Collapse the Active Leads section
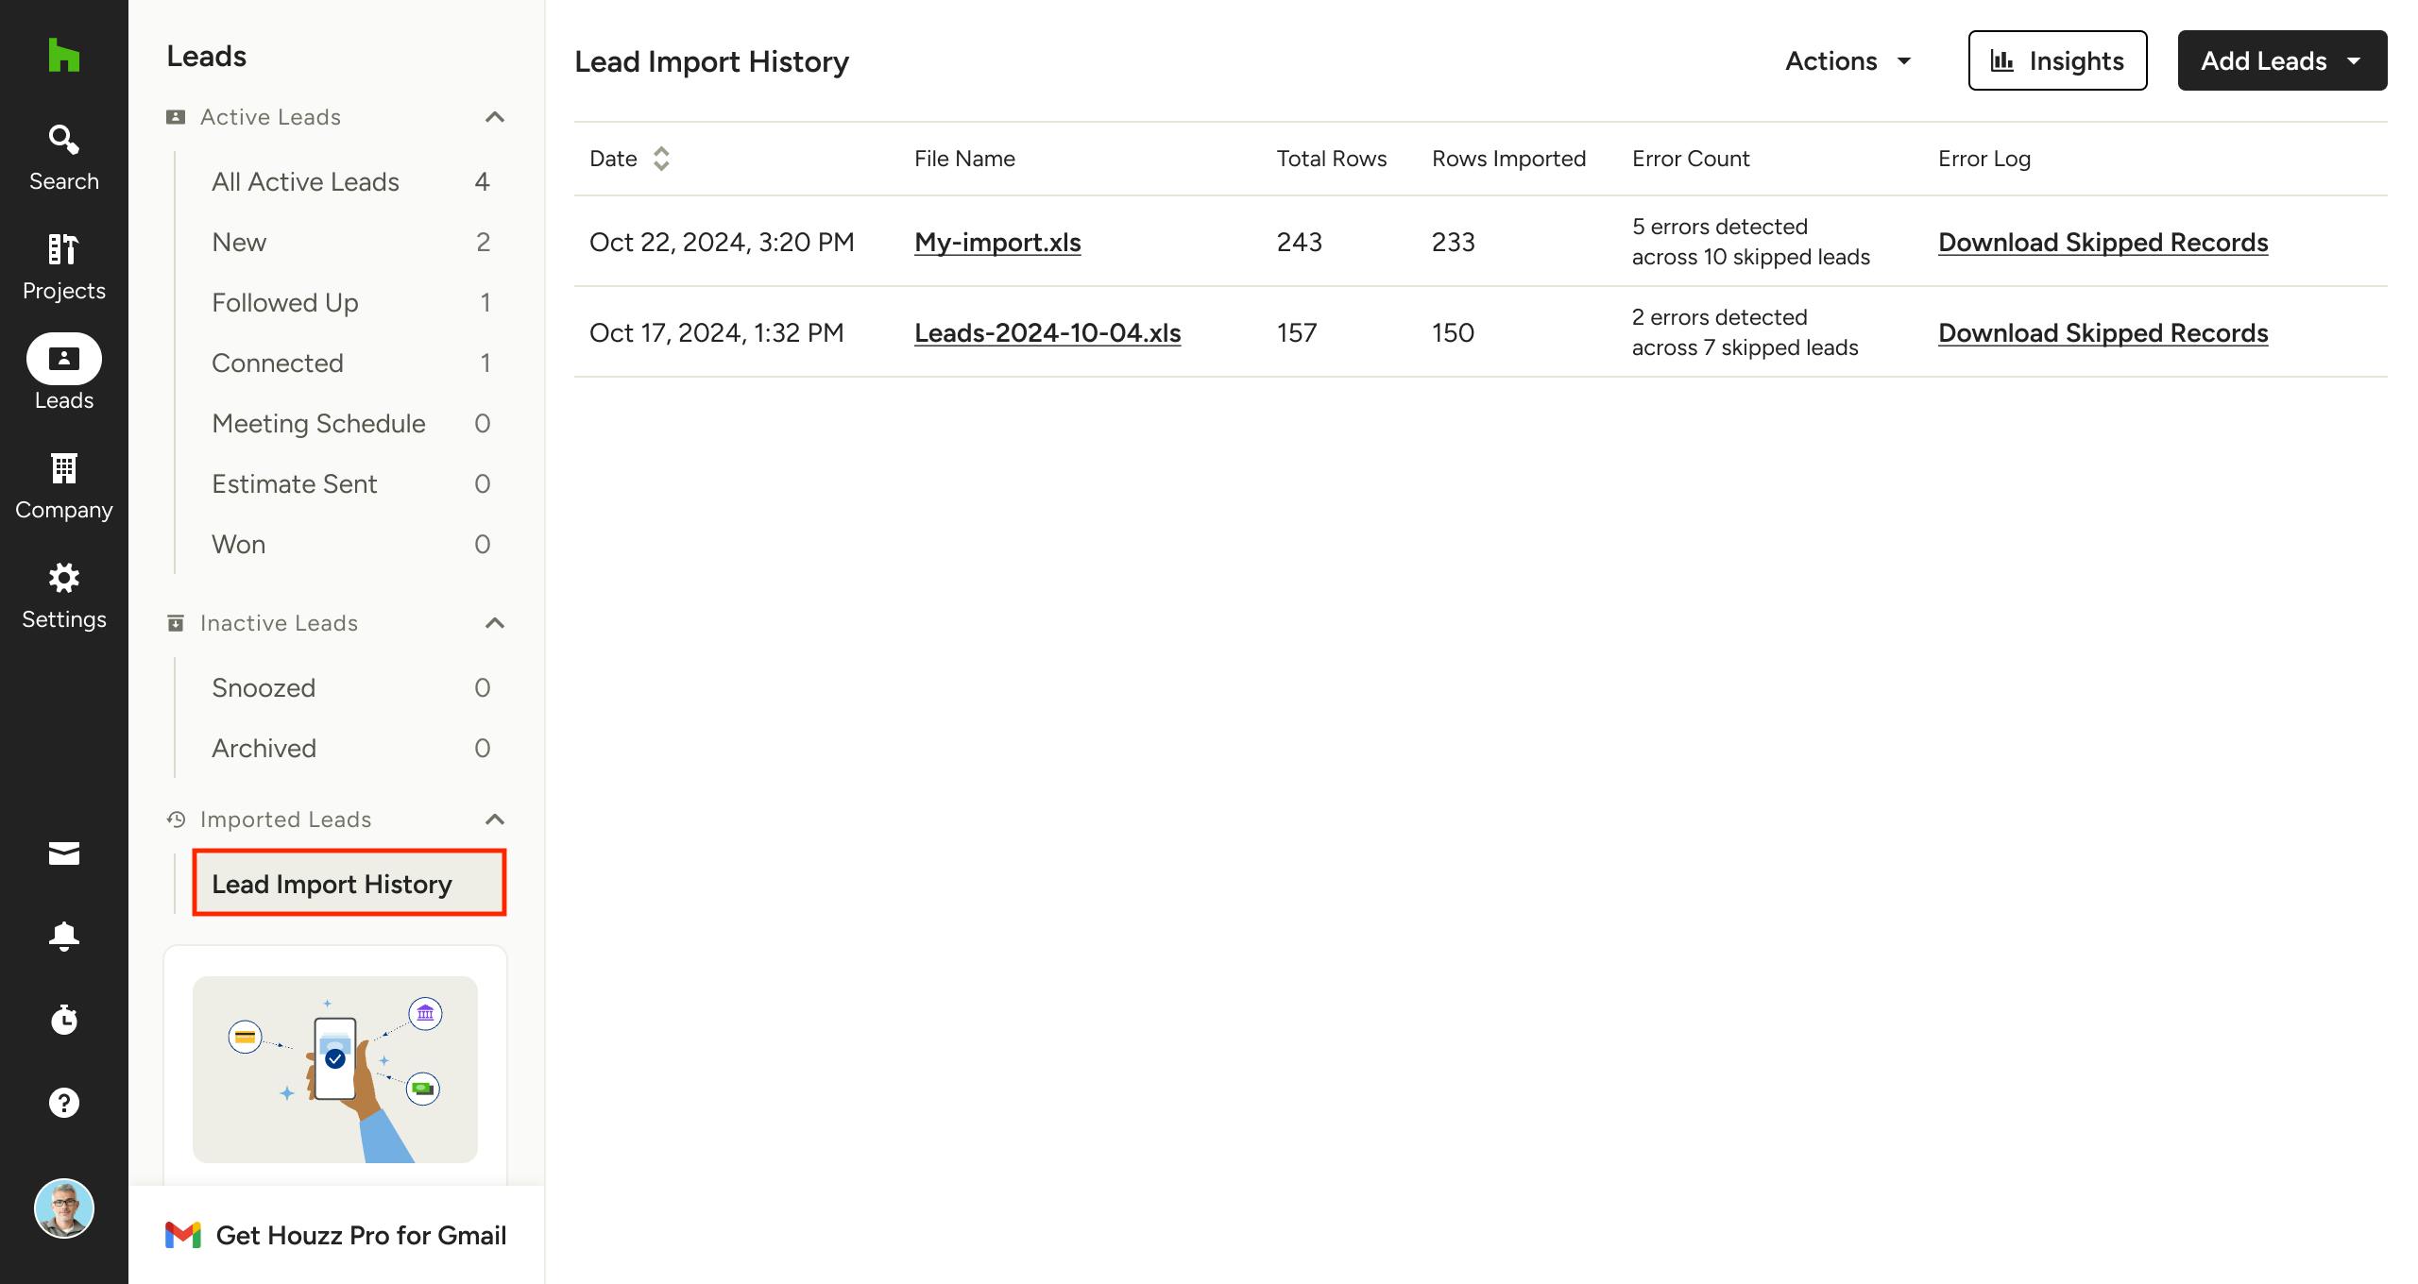Viewport: 2418px width, 1284px height. click(x=494, y=117)
